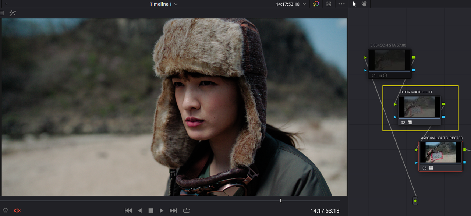Image resolution: width=471 pixels, height=216 pixels.
Task: Open the viewer three-dot options menu
Action: click(x=341, y=4)
